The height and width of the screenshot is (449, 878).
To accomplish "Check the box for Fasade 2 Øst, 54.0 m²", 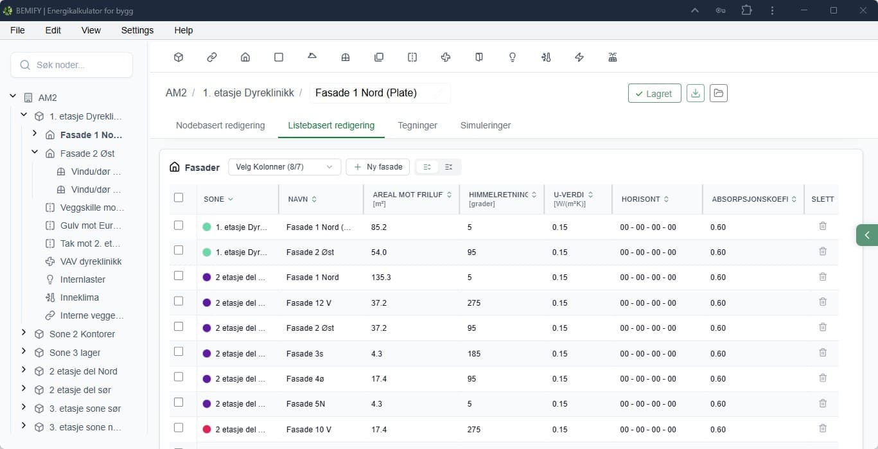I will [x=179, y=251].
